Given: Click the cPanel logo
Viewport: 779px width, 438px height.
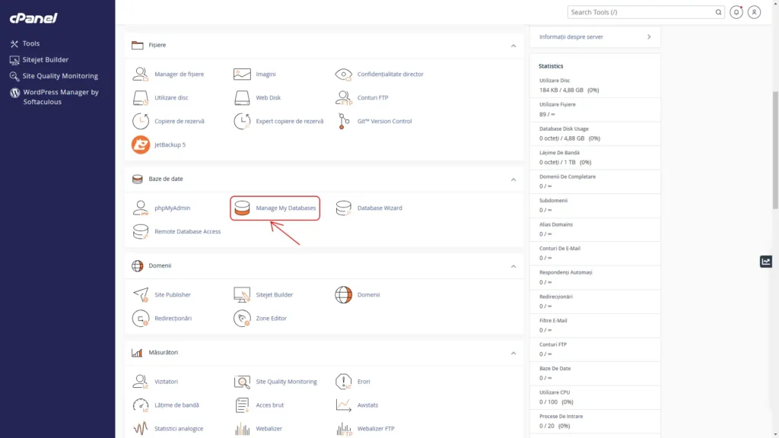Looking at the screenshot, I should pos(33,18).
